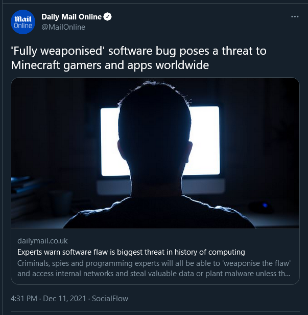The width and height of the screenshot is (308, 315).
Task: Click the 'and access internal networks' description line
Action: [154, 274]
